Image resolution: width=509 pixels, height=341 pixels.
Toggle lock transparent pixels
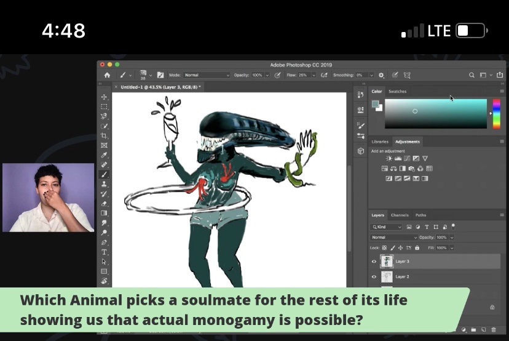tap(384, 247)
